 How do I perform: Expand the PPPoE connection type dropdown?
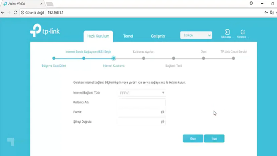pyautogui.click(x=141, y=93)
